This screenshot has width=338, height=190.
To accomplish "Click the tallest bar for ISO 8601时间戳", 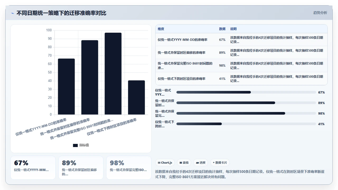I will pos(113,74).
